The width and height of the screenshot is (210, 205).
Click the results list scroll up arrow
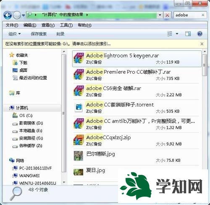[x=205, y=52]
